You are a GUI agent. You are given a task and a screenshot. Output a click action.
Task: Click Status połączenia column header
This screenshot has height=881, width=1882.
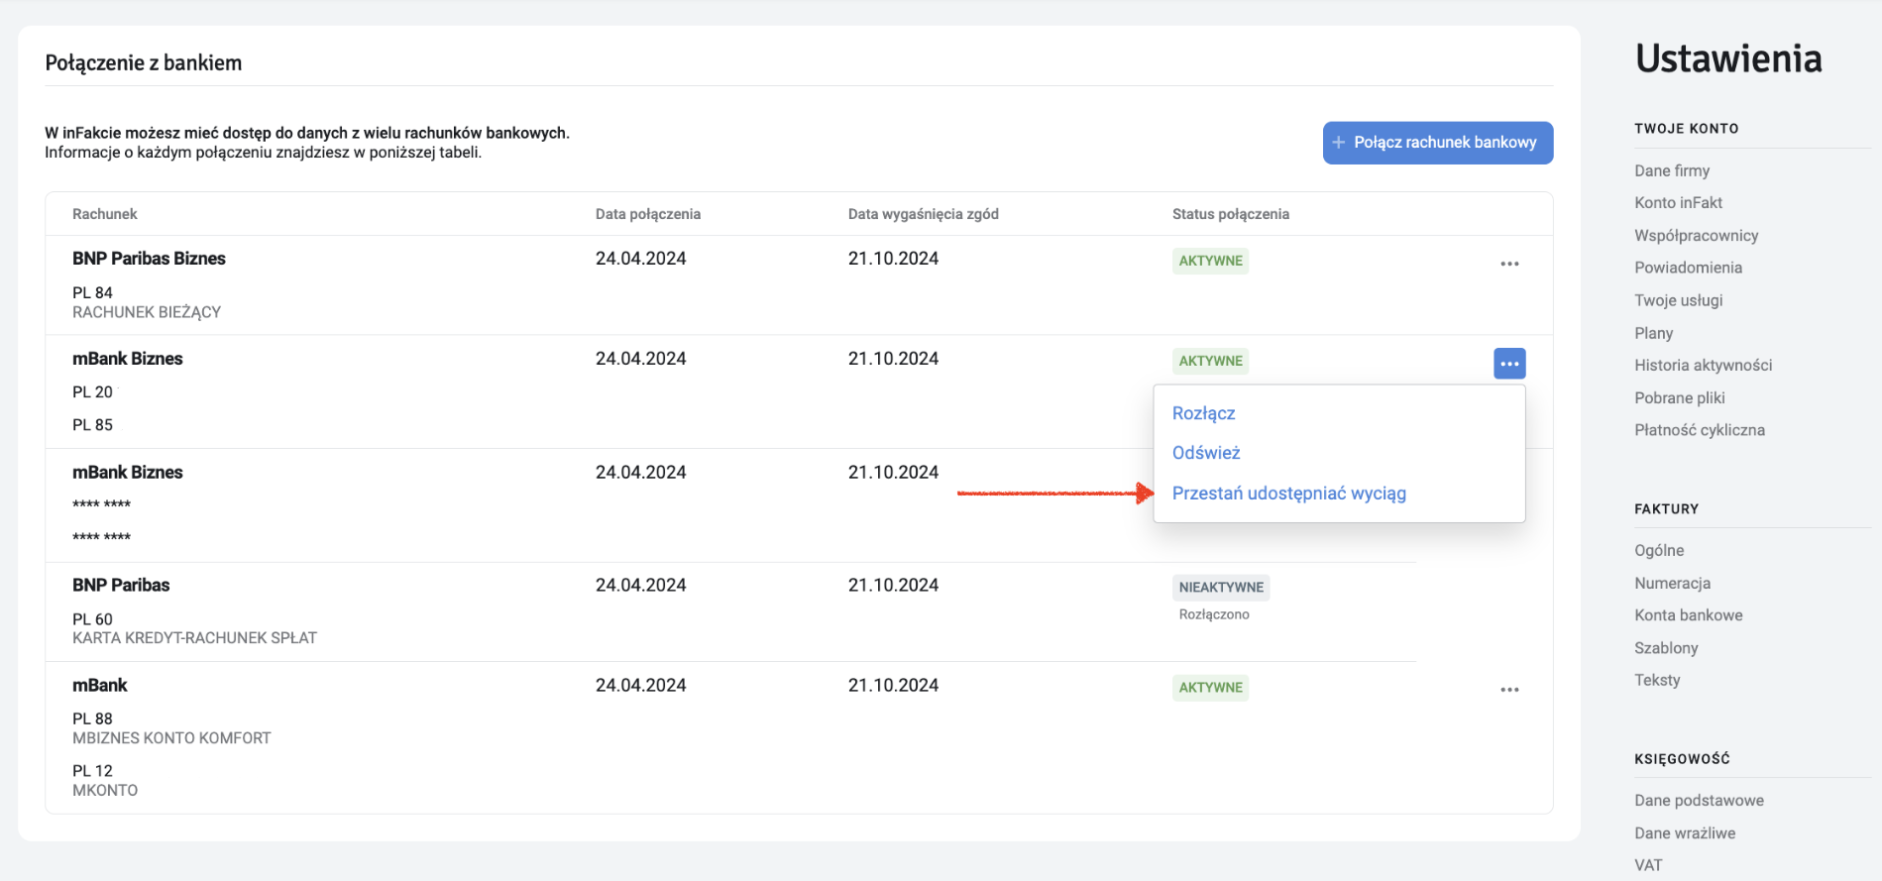tap(1230, 214)
